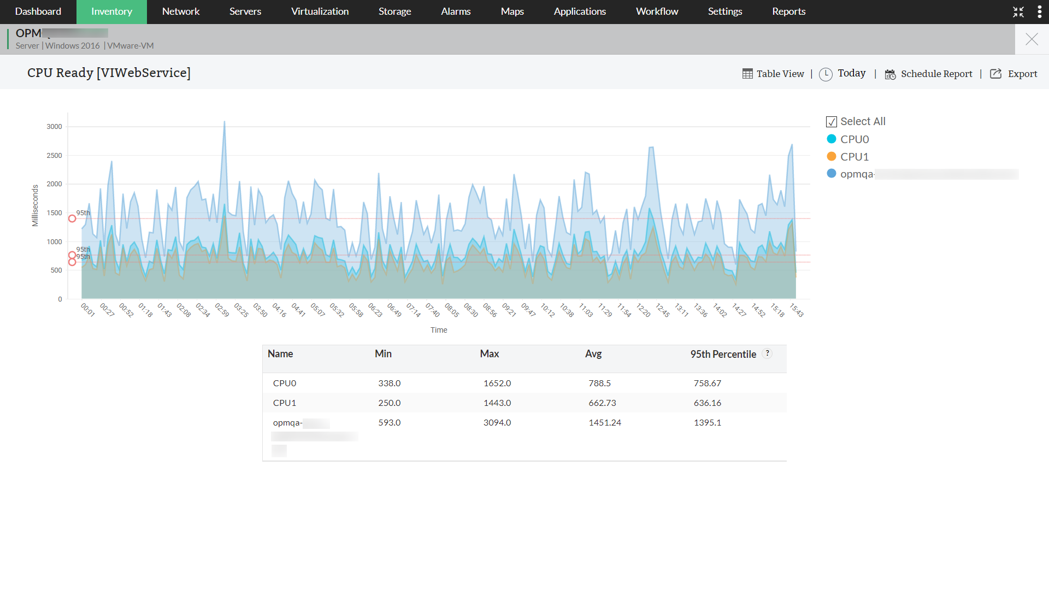This screenshot has width=1049, height=590.
Task: Toggle CPU1 series in legend
Action: tap(854, 157)
